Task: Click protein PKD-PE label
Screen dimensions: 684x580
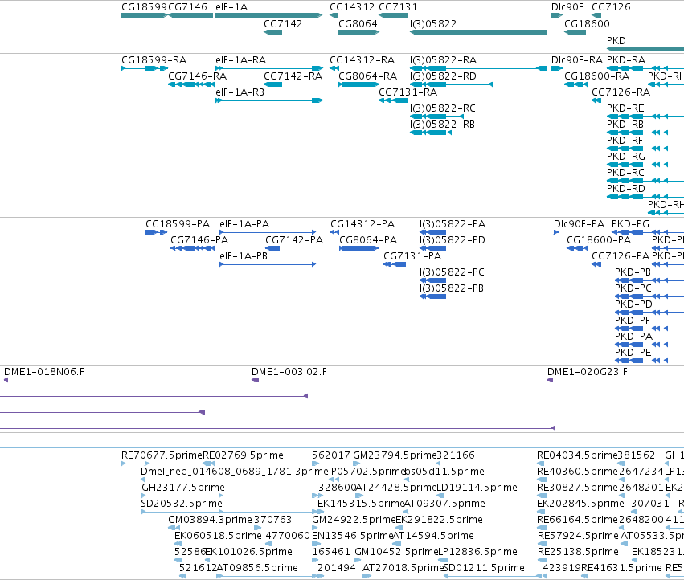Action: click(x=633, y=353)
